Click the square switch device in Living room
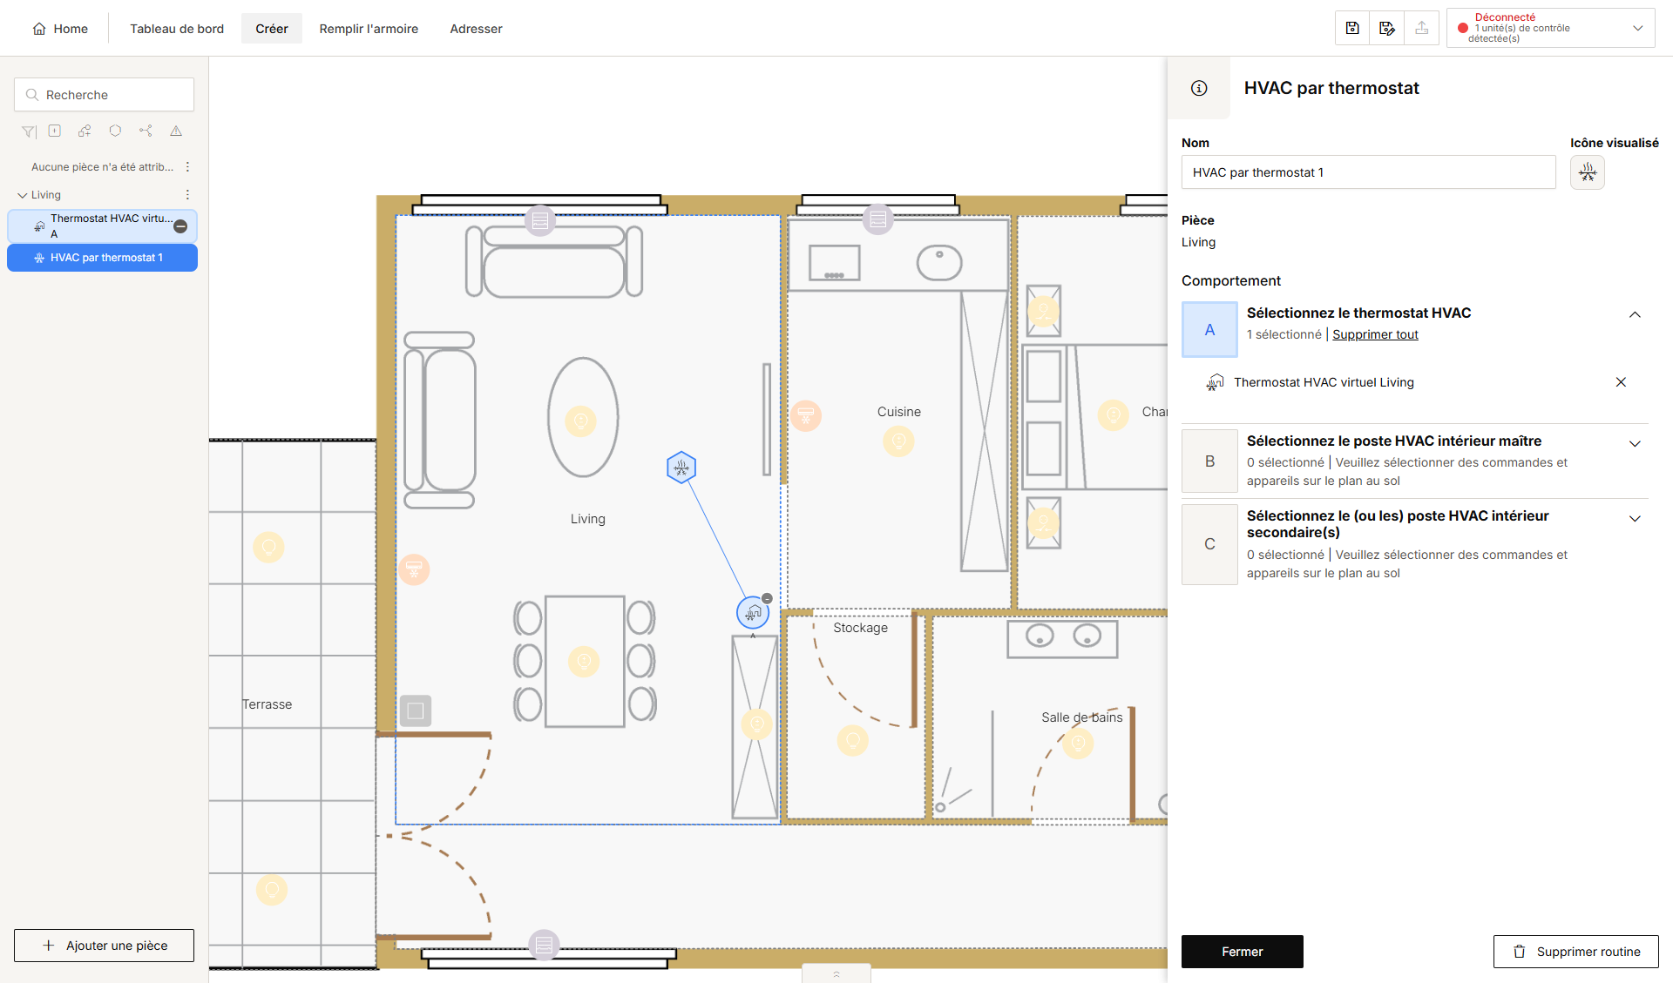1673x983 pixels. 416,710
